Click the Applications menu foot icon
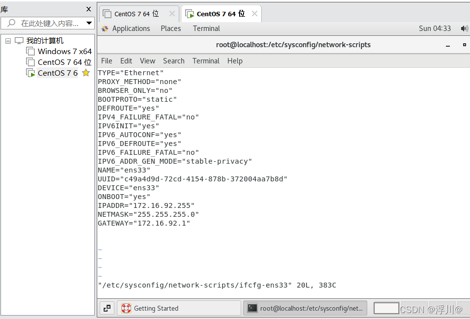 point(105,29)
